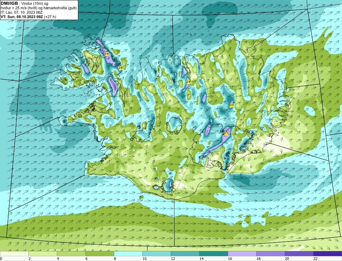Click the legend scale number 10
This screenshot has width=342, height=261.
tap(144, 259)
